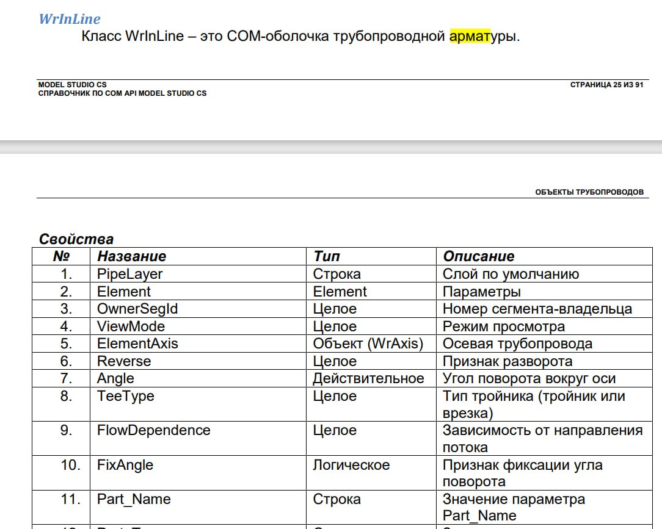Image resolution: width=662 pixels, height=529 pixels.
Task: Click the header ОБЪЕКТЫ ТРУБОПРОВОДОВ
Action: (589, 192)
